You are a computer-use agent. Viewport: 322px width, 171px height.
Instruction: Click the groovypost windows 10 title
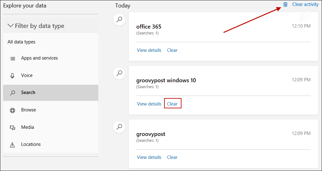166,80
